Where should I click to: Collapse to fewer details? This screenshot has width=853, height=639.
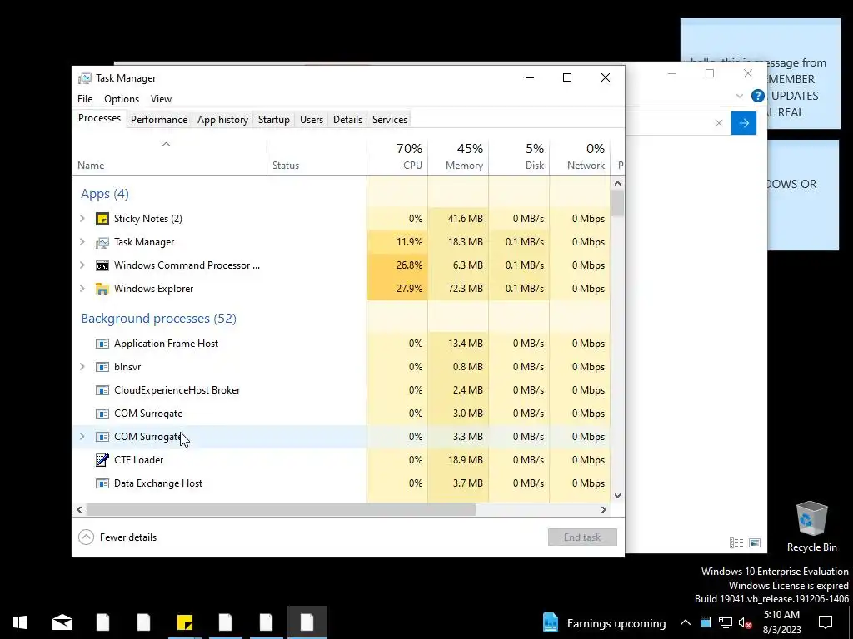click(x=117, y=537)
